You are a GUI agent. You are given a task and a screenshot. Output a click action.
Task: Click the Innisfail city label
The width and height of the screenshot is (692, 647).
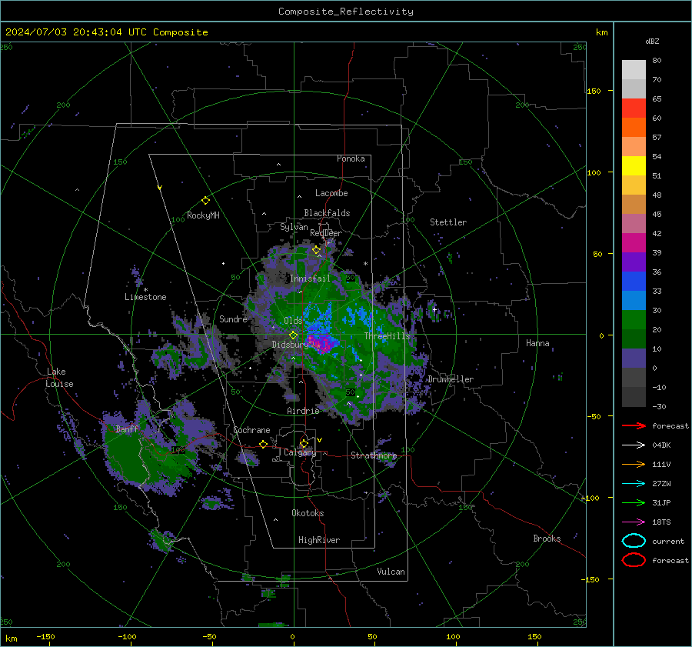tap(310, 278)
